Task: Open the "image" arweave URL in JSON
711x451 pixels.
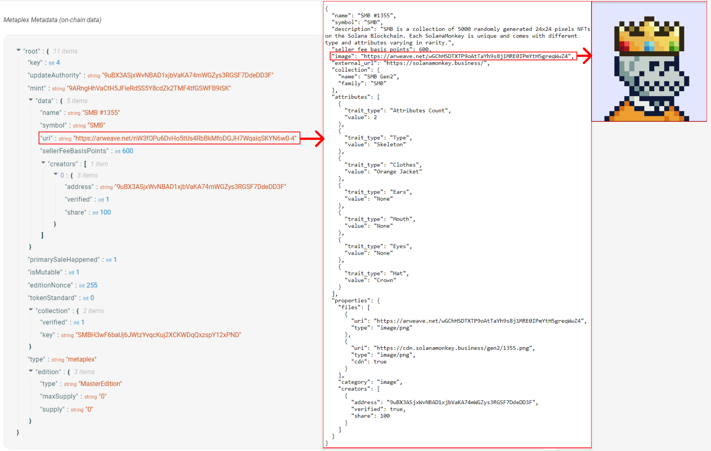Action: (x=467, y=56)
